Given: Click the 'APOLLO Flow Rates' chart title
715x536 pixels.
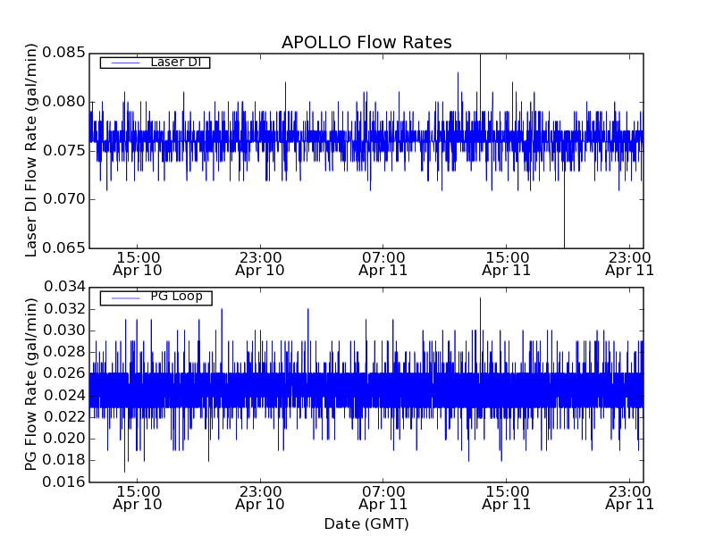Looking at the screenshot, I should (366, 42).
